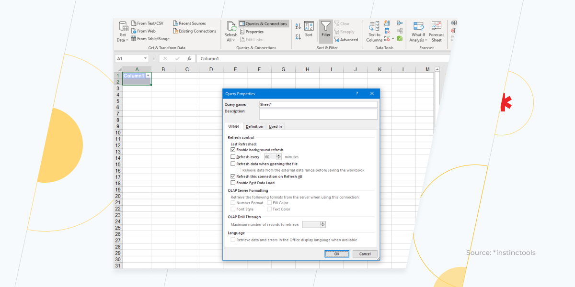Check Enable Fast Data Load
This screenshot has width=575, height=287.
coord(233,183)
